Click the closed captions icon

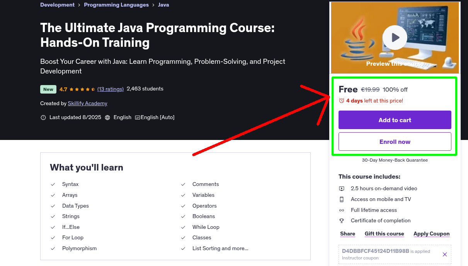coord(137,118)
